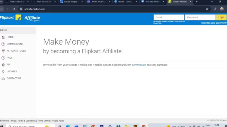
Task: Switch to the Home - Canva tab
Action: click(125, 2)
